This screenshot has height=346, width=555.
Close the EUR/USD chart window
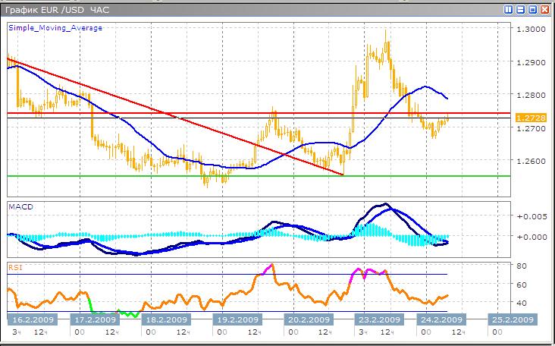click(544, 9)
